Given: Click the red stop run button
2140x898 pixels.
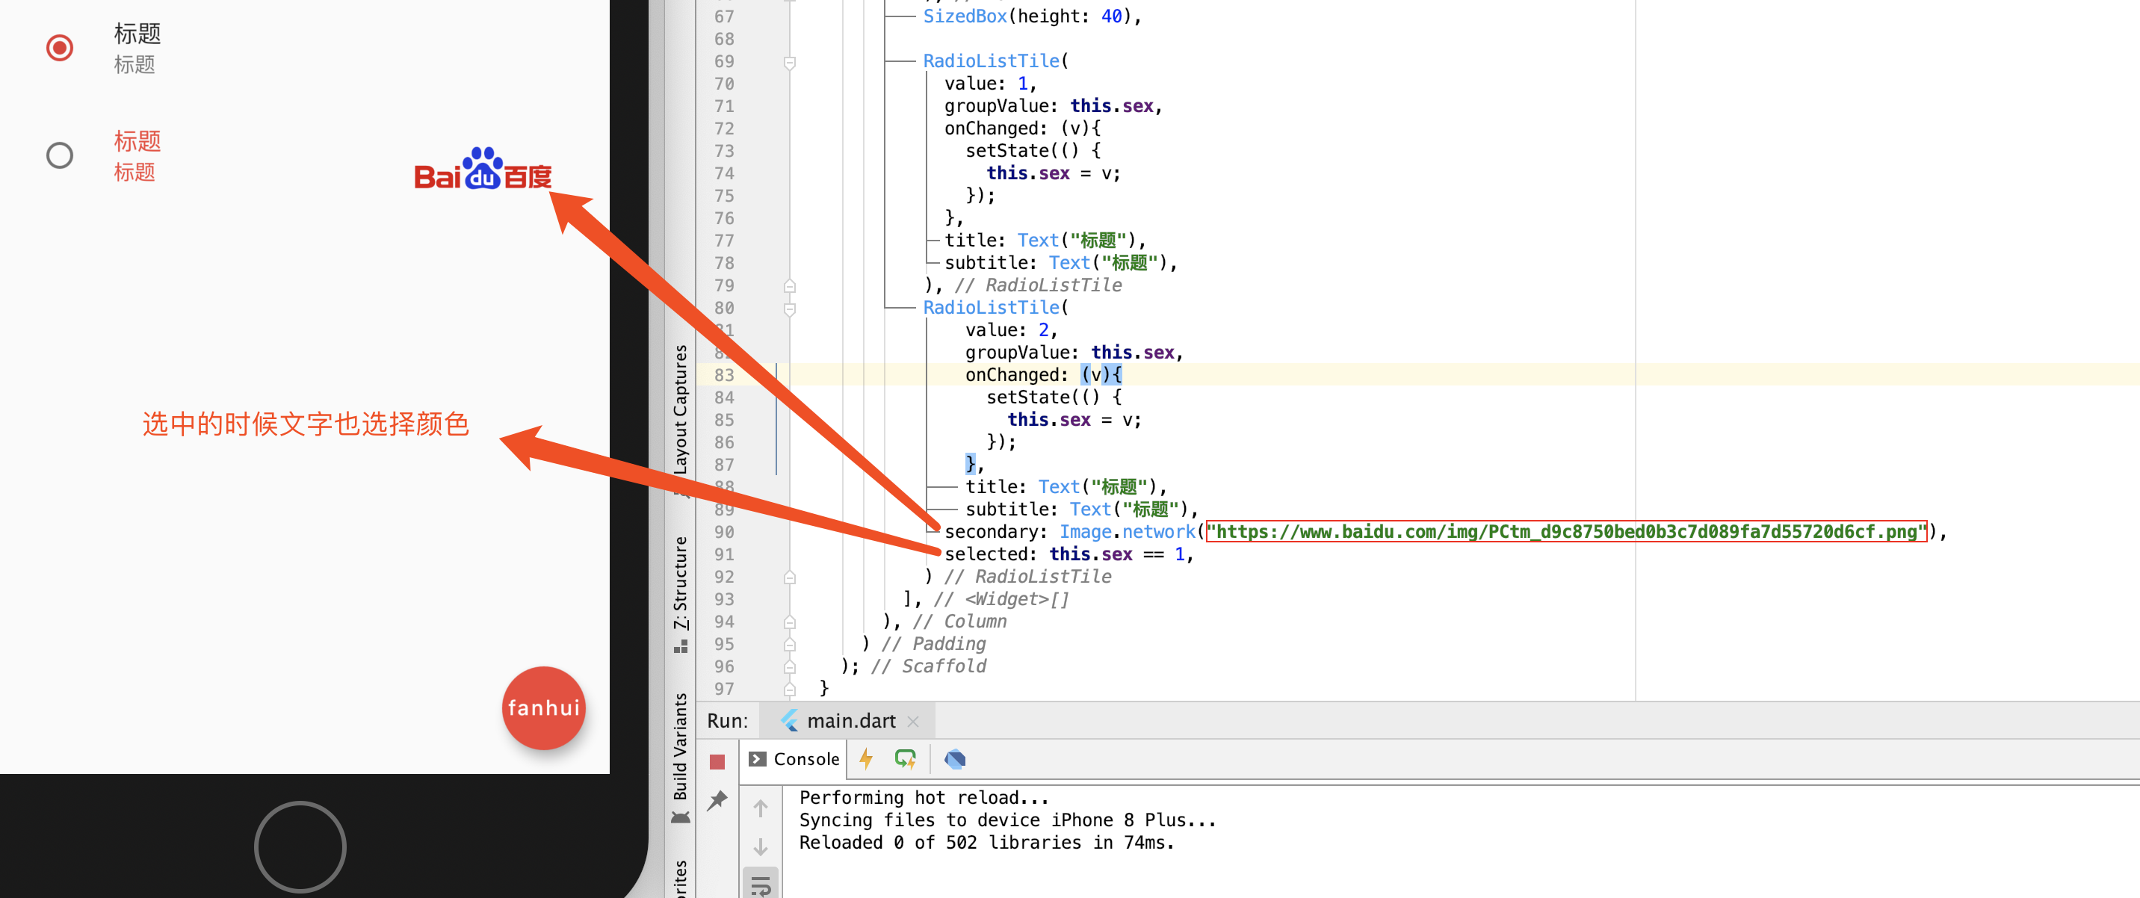Looking at the screenshot, I should coord(717,761).
